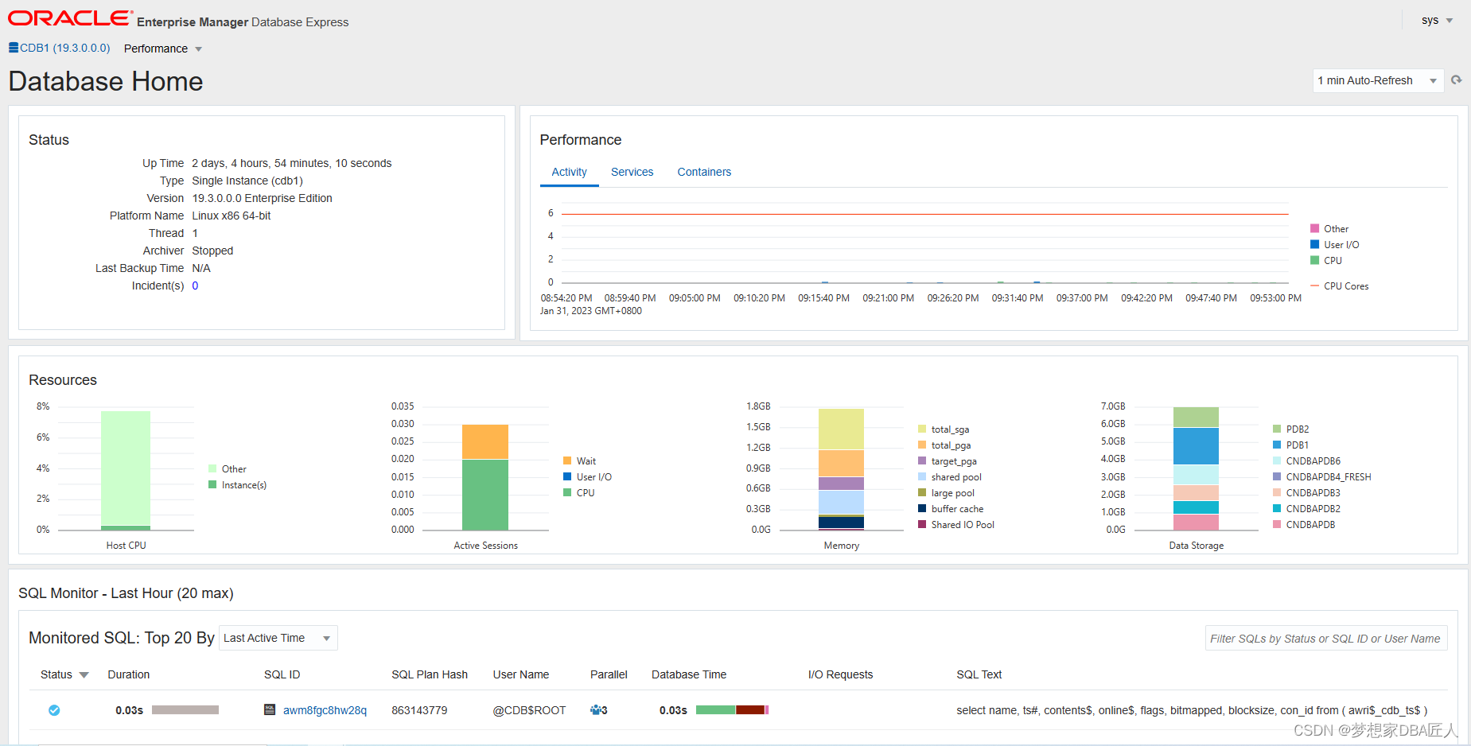Click the Active Sessions CPU green bar
Viewport: 1471px width, 746px height.
click(485, 495)
